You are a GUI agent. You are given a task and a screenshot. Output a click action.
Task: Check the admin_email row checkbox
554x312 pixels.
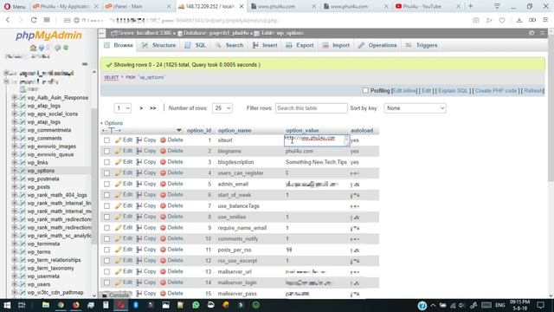[106, 184]
